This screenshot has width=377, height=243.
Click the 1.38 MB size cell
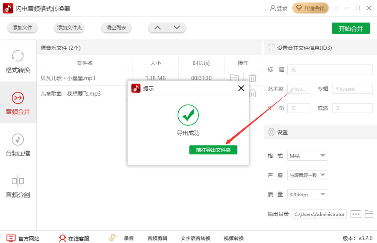[156, 78]
